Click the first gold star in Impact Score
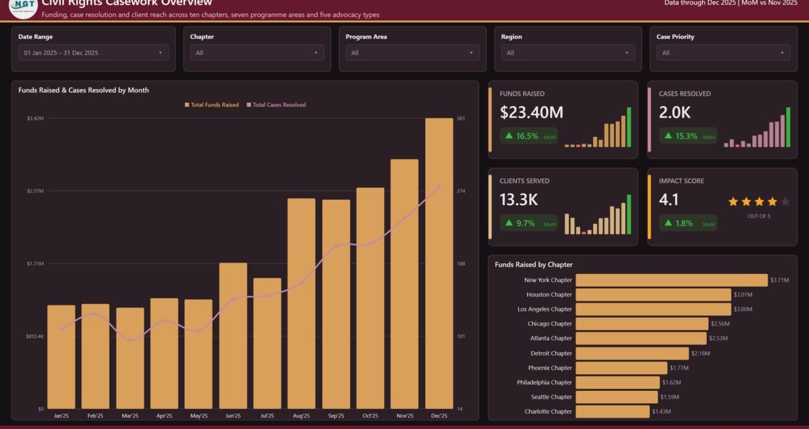 pos(733,202)
